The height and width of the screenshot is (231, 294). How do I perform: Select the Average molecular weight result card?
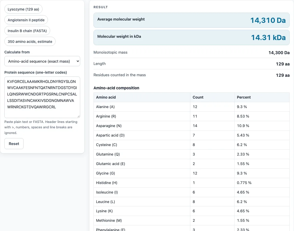[192, 20]
